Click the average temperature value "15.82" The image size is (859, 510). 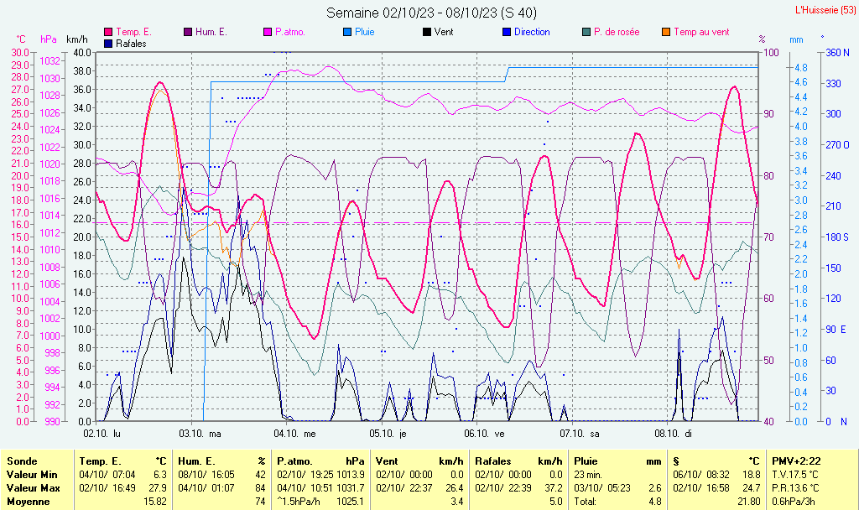[x=155, y=502]
